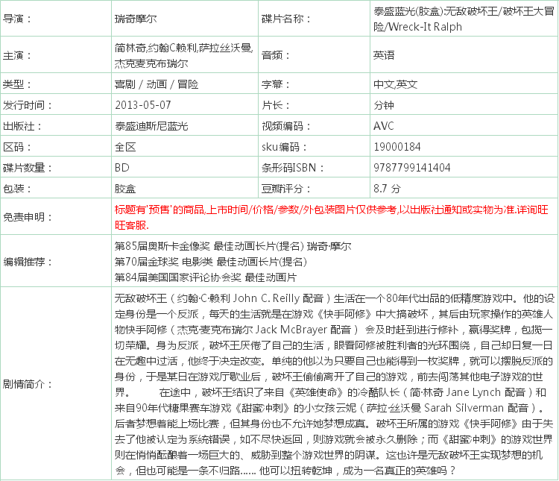
Task: Click the SKU number 19000184
Action: coord(397,147)
